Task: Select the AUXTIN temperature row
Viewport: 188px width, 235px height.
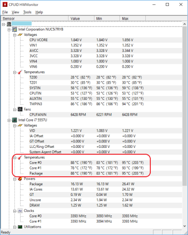Action: 105,98
